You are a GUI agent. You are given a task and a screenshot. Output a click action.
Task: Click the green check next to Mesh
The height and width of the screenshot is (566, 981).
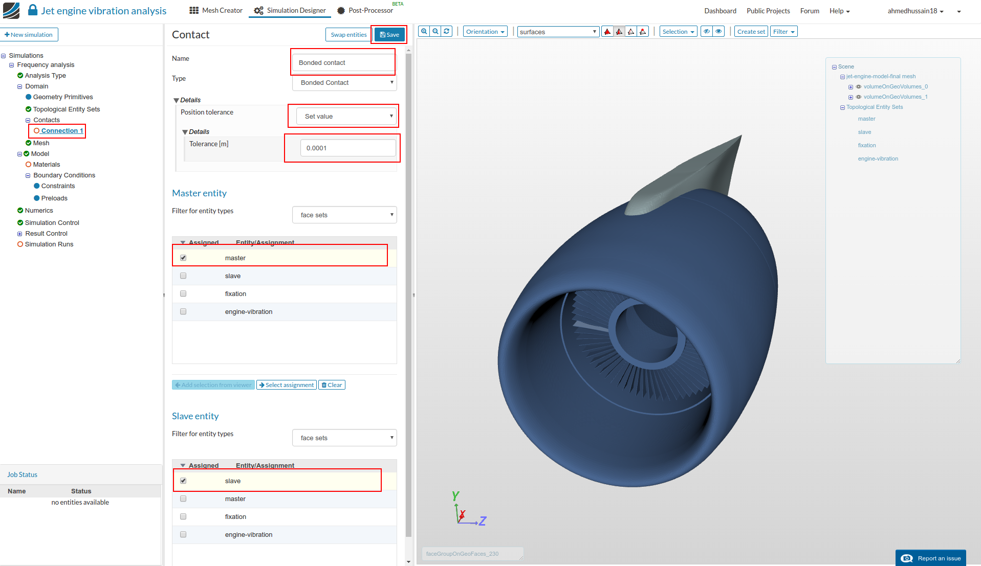[28, 143]
